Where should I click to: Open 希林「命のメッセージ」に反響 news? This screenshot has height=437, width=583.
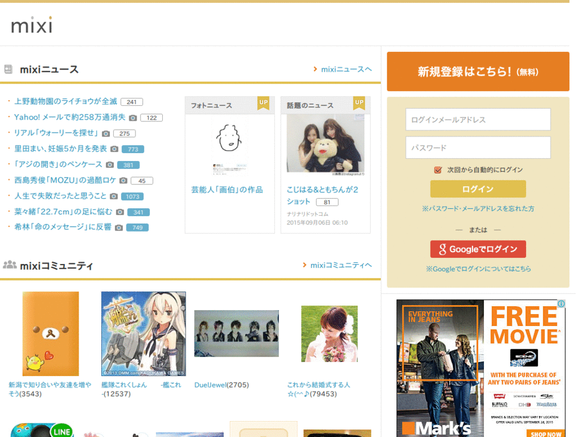click(x=63, y=227)
